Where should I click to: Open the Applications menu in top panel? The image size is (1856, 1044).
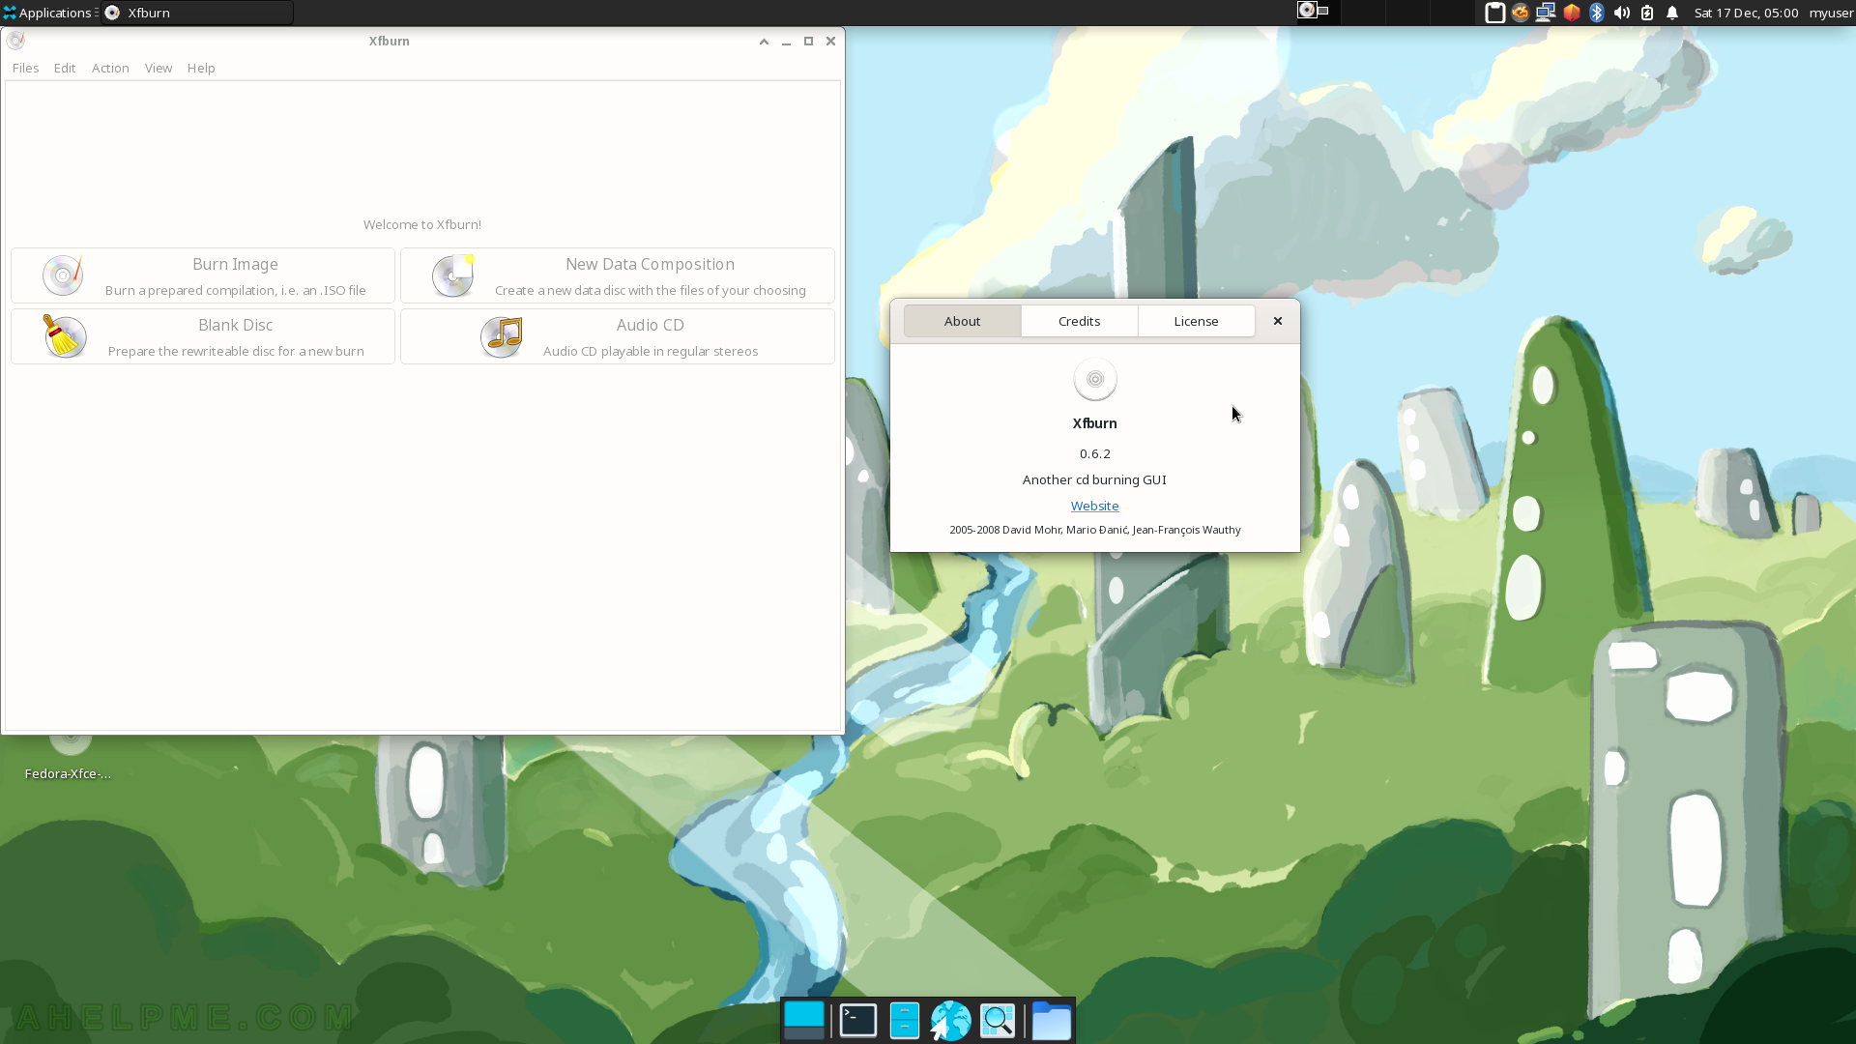tap(48, 13)
